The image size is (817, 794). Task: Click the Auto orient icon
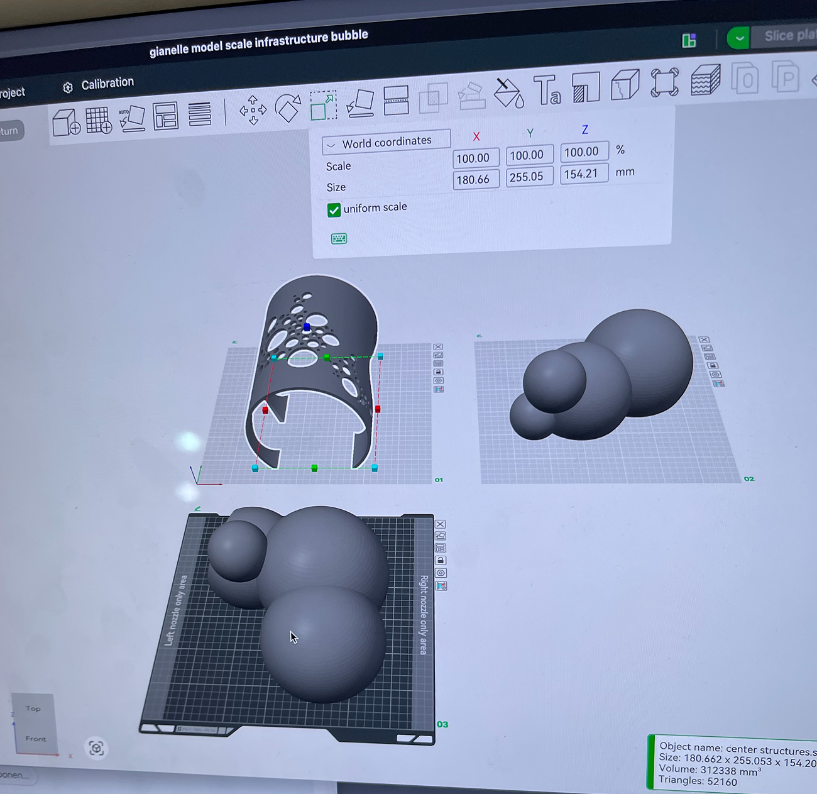coord(131,118)
